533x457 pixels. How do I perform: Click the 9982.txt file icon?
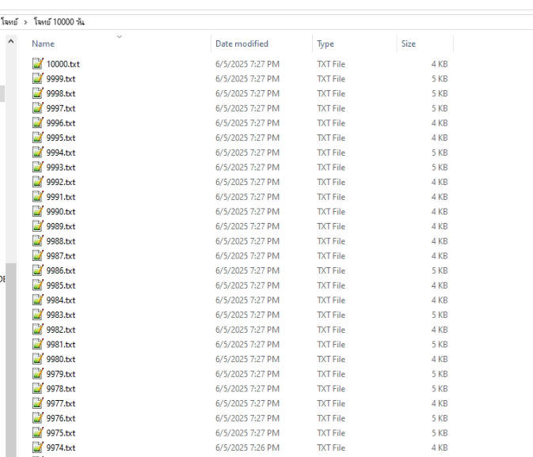pos(38,330)
